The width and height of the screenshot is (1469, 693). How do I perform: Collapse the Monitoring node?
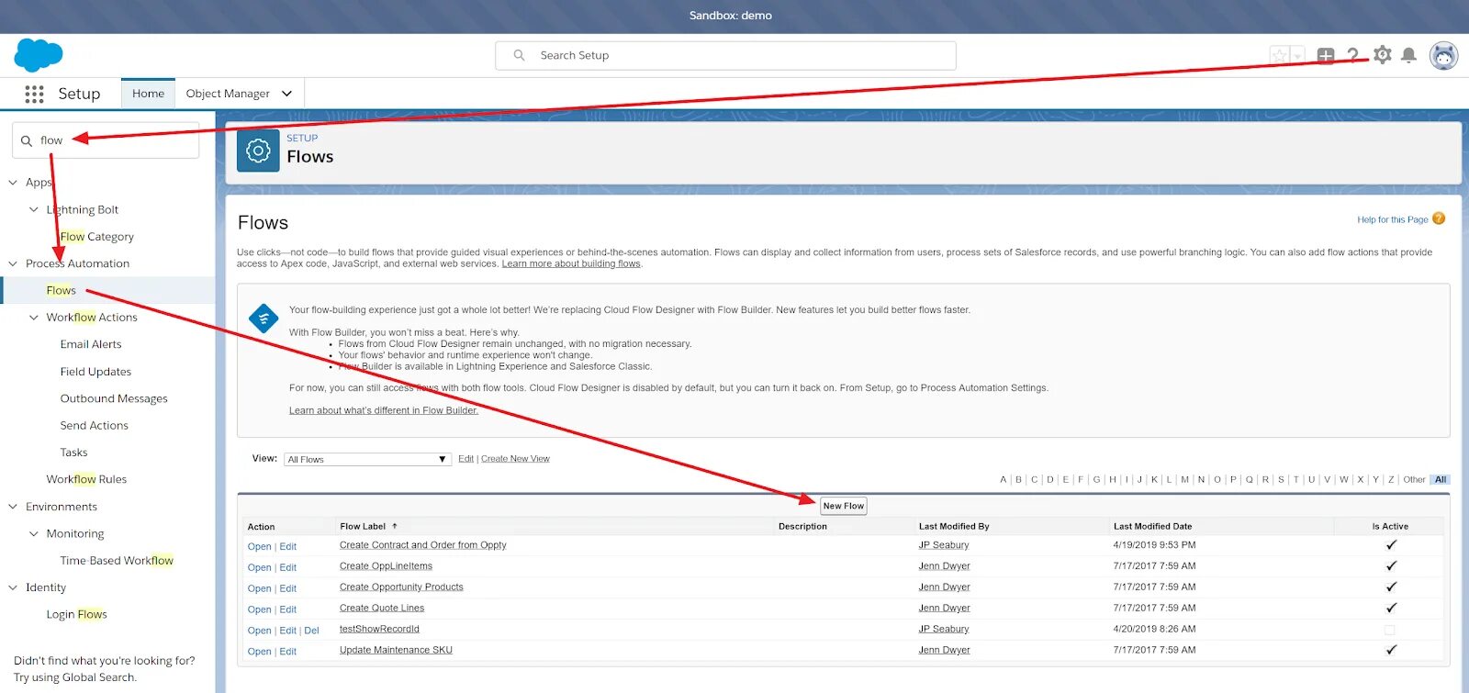point(34,533)
